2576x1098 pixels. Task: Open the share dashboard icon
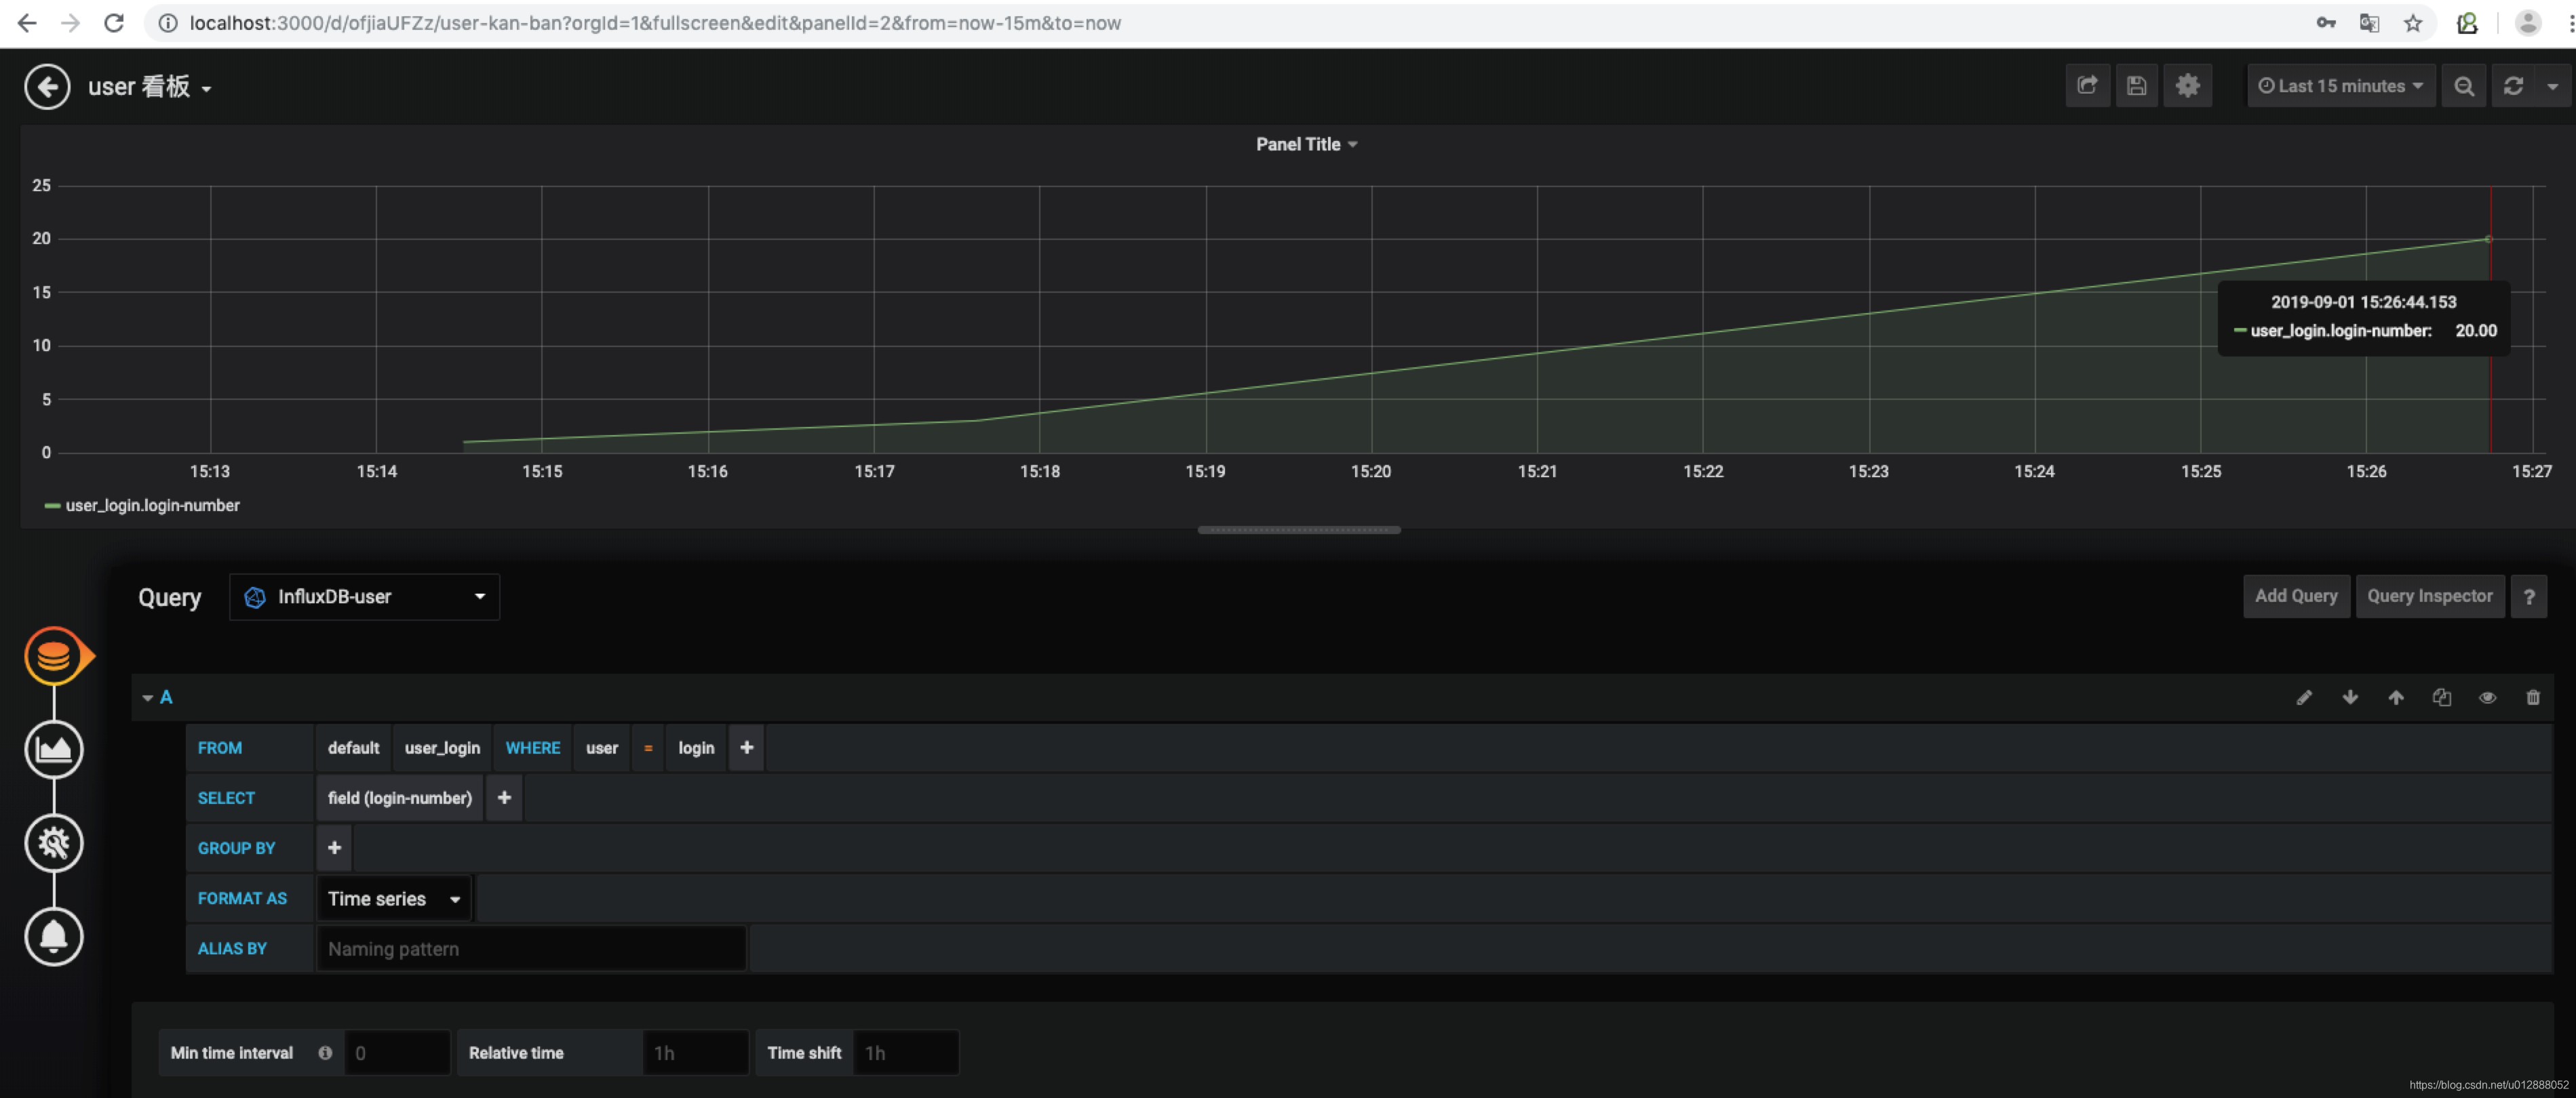[2088, 86]
